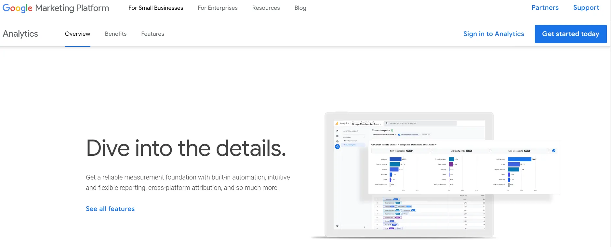Open the For Enterprises menu item
The height and width of the screenshot is (247, 611).
pyautogui.click(x=218, y=8)
